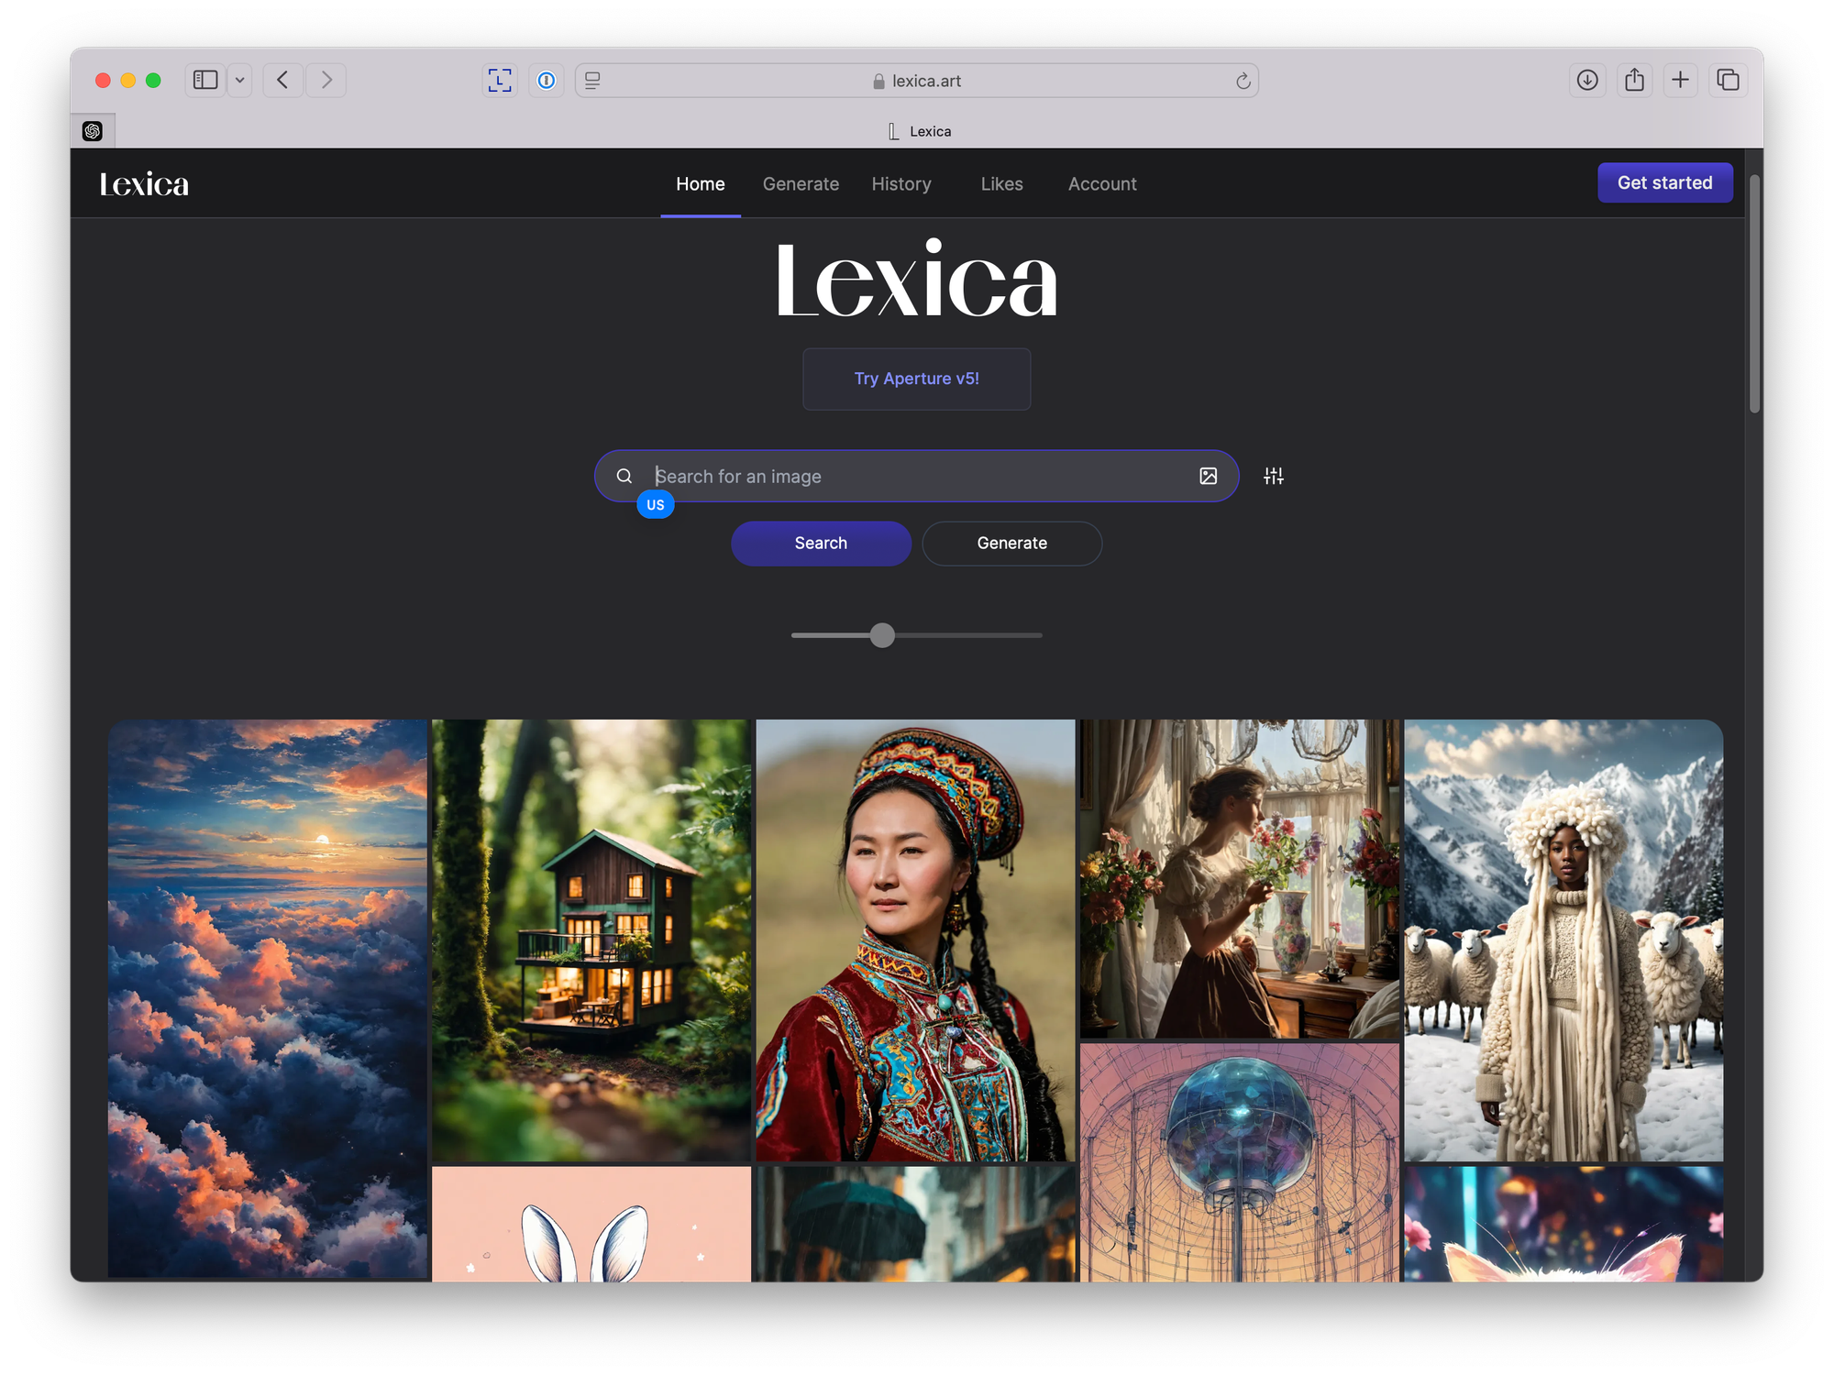Click the Try Aperture v5 link
Screen dimensions: 1834x1375
tap(917, 379)
